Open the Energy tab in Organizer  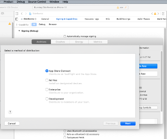tap(79, 42)
